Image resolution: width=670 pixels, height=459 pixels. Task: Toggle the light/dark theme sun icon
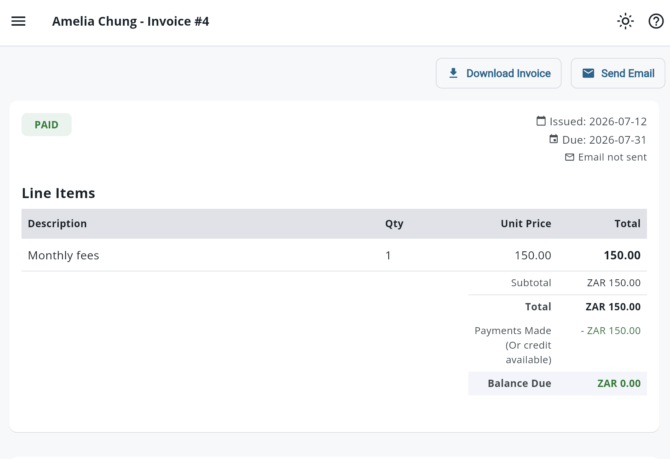(625, 21)
